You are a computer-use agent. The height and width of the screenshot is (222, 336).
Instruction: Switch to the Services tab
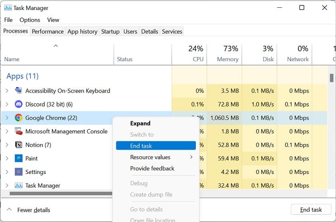(172, 32)
